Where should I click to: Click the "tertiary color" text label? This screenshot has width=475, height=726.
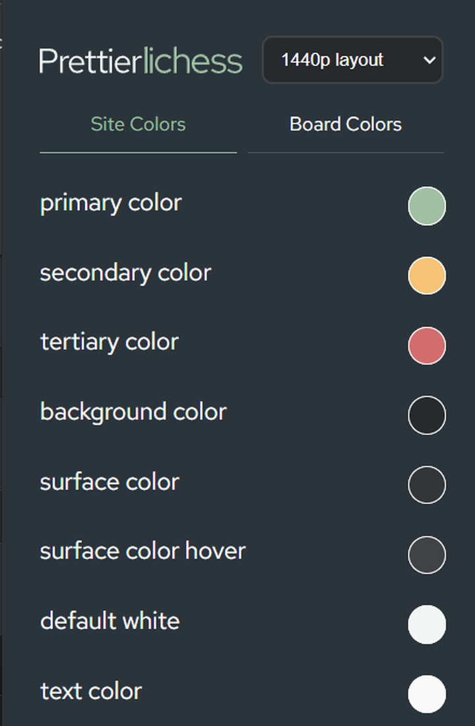point(110,342)
